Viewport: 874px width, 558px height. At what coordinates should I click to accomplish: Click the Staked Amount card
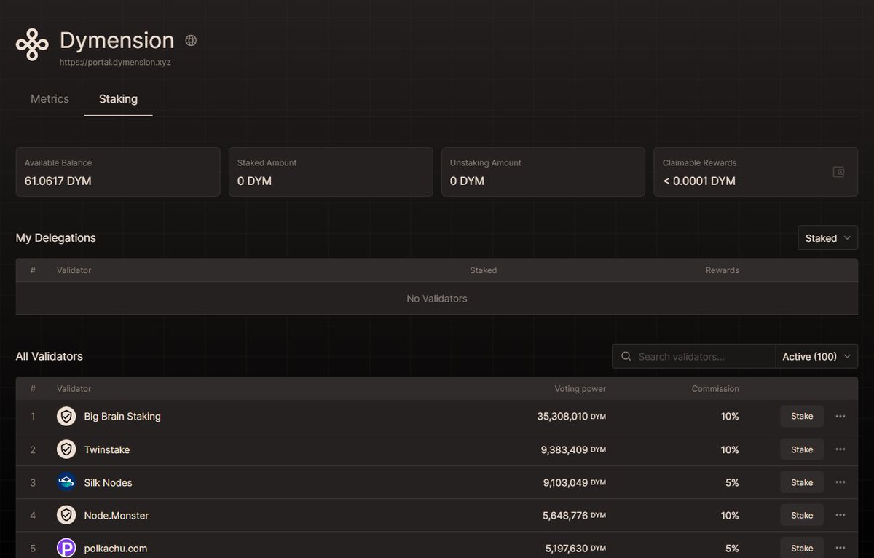point(331,172)
